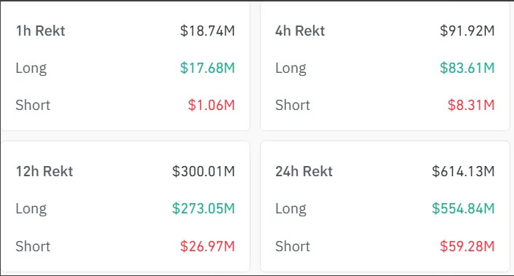Click the 24h Short value $59.28M

467,246
